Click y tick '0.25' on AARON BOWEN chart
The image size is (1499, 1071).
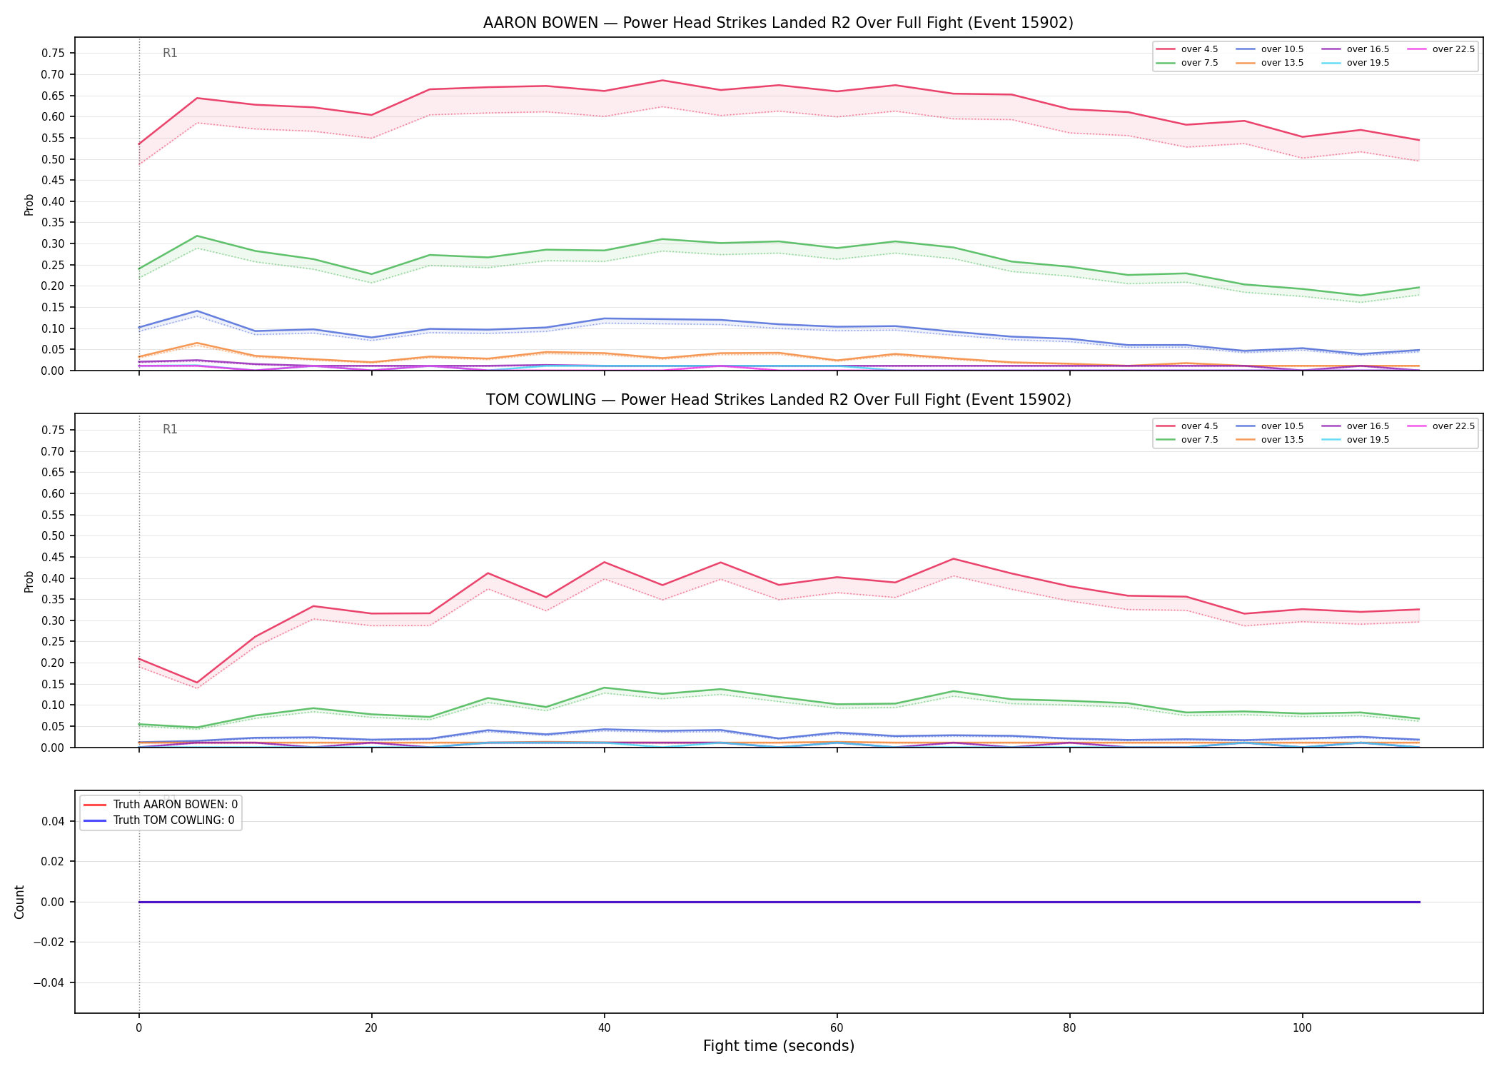(x=54, y=265)
